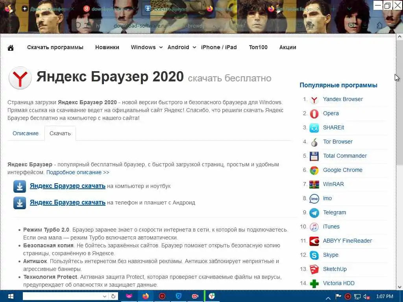Click the Opera icon in popular programs
The width and height of the screenshot is (403, 302).
pos(314,114)
